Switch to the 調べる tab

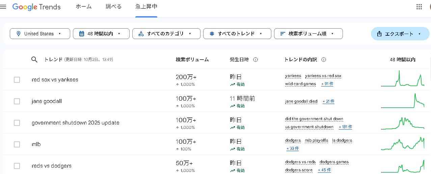(113, 7)
